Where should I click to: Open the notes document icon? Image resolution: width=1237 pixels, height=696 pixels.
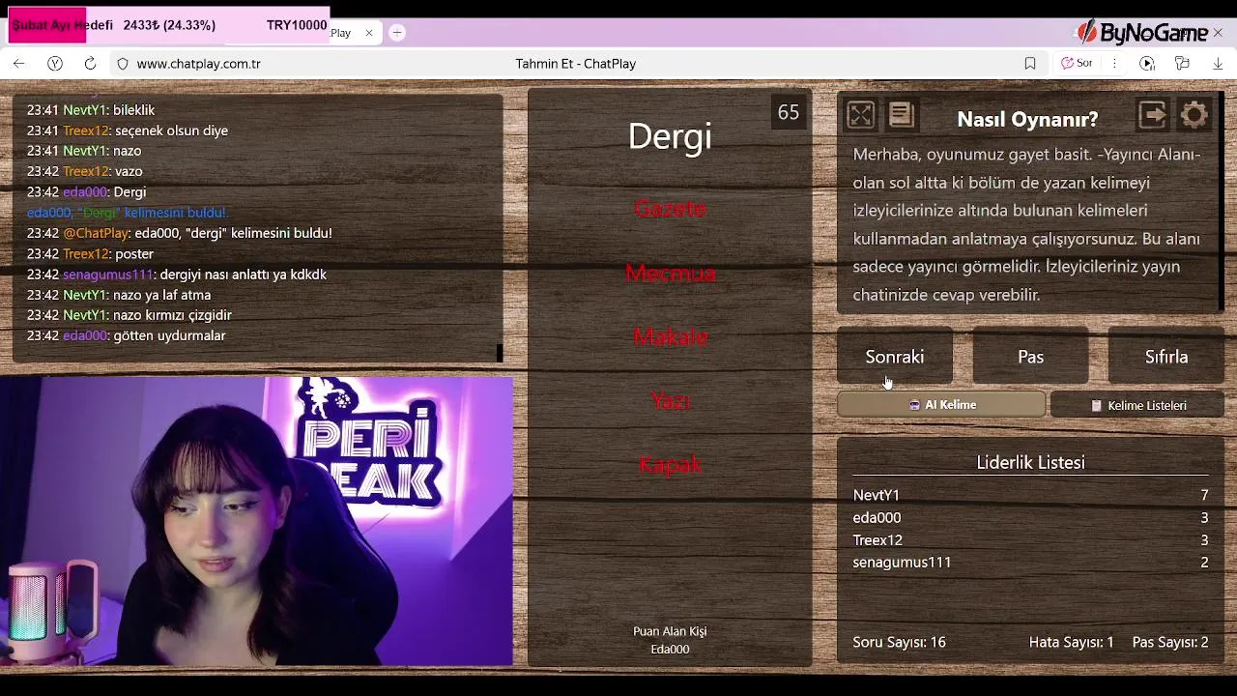(902, 116)
